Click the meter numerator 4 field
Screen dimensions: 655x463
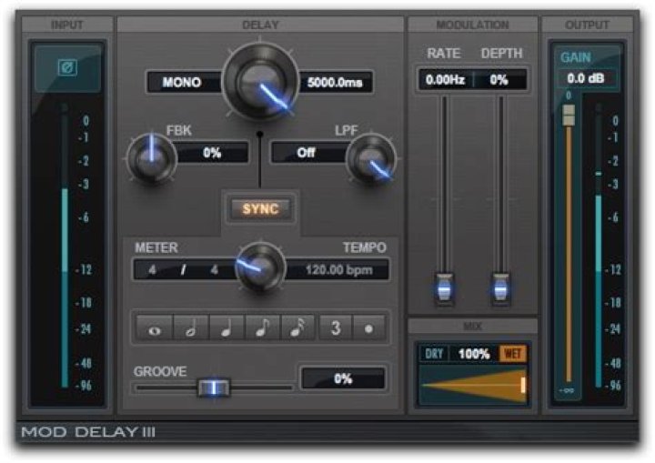153,270
